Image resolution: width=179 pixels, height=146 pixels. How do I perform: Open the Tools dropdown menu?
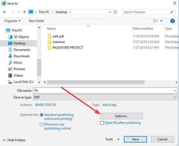pyautogui.click(x=112, y=139)
